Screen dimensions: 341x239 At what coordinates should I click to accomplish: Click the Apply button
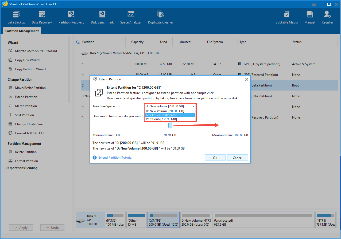(21, 228)
